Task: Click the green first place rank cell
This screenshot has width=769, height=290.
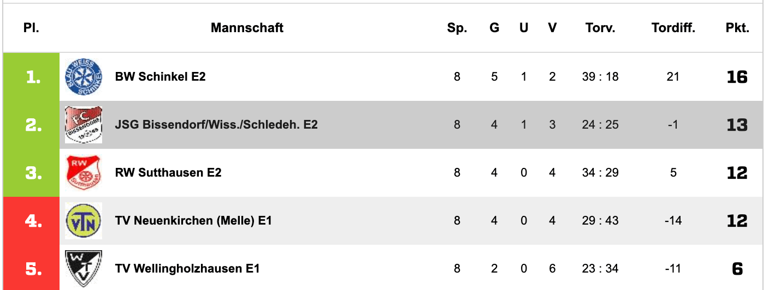Action: tap(32, 77)
